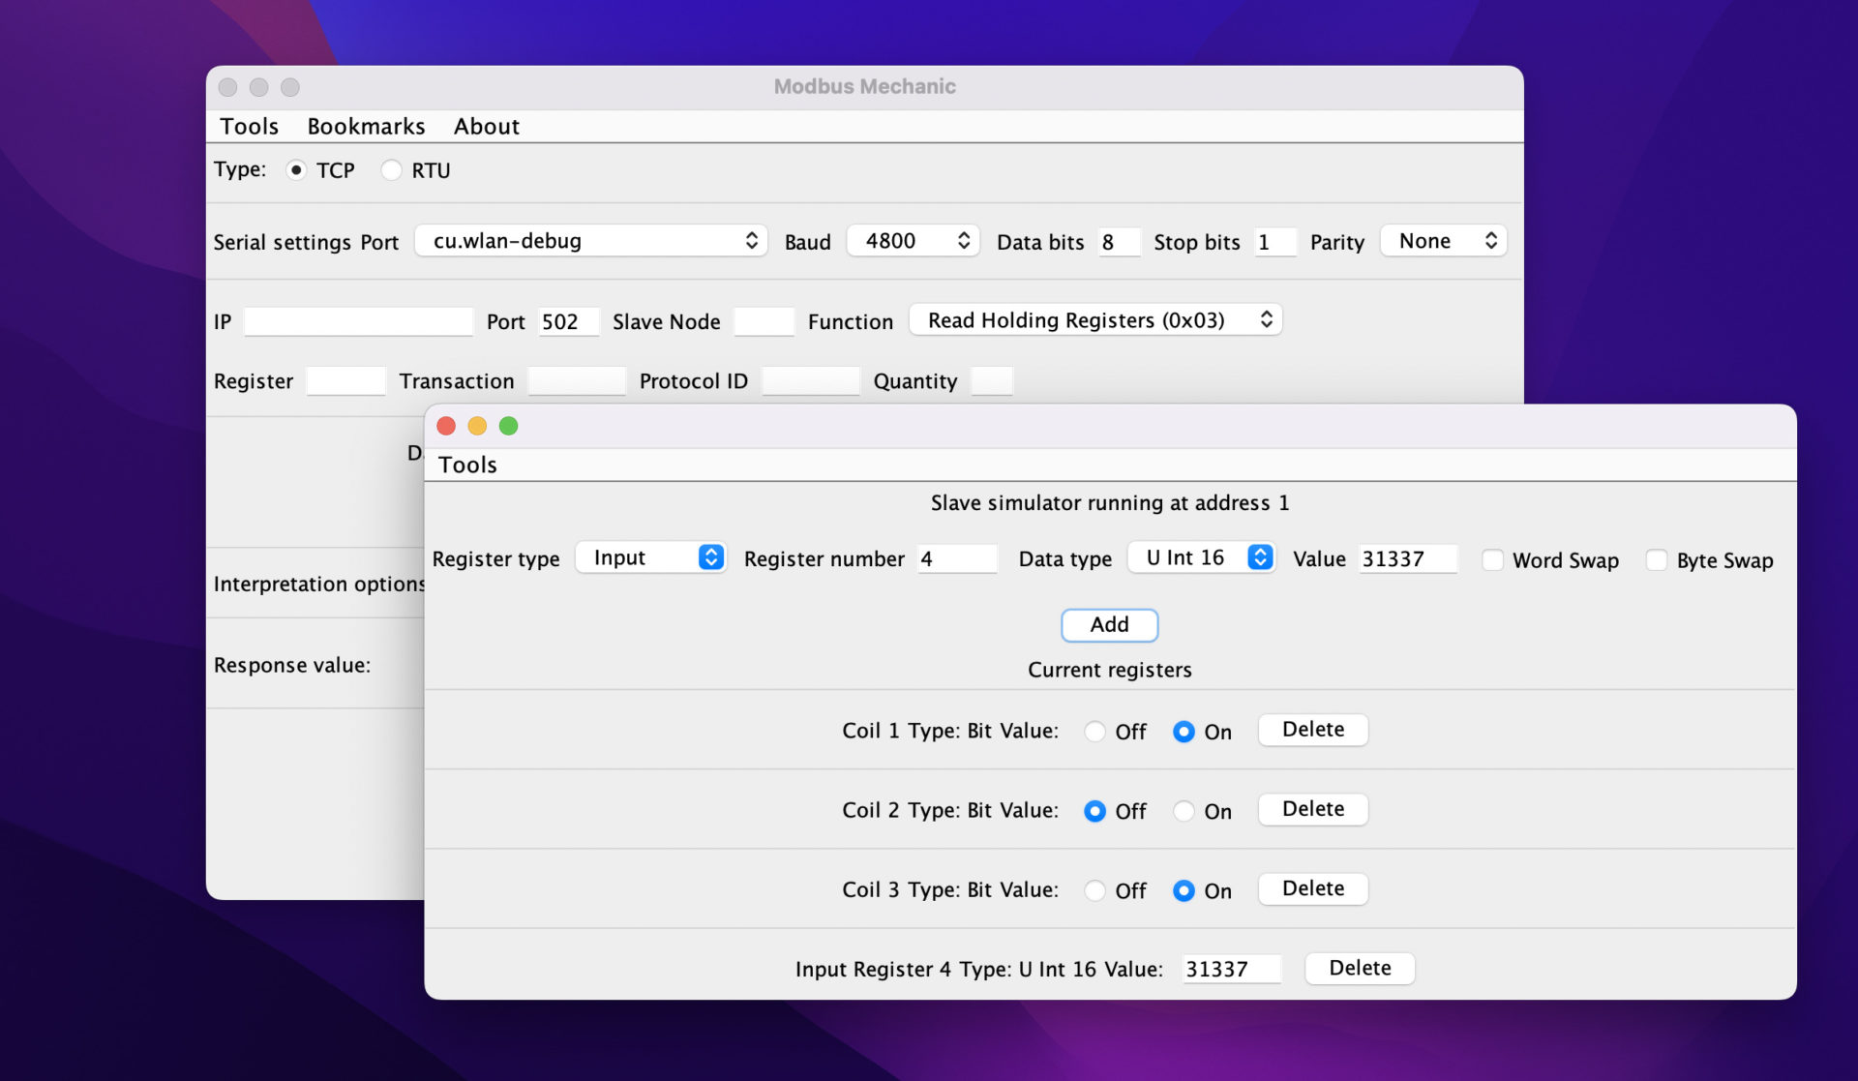Delete the Coil 3 register
Viewport: 1858px width, 1081px height.
click(1312, 888)
